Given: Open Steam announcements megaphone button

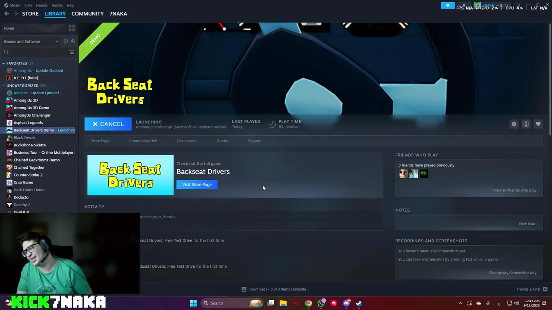Looking at the screenshot, I should [448, 6].
